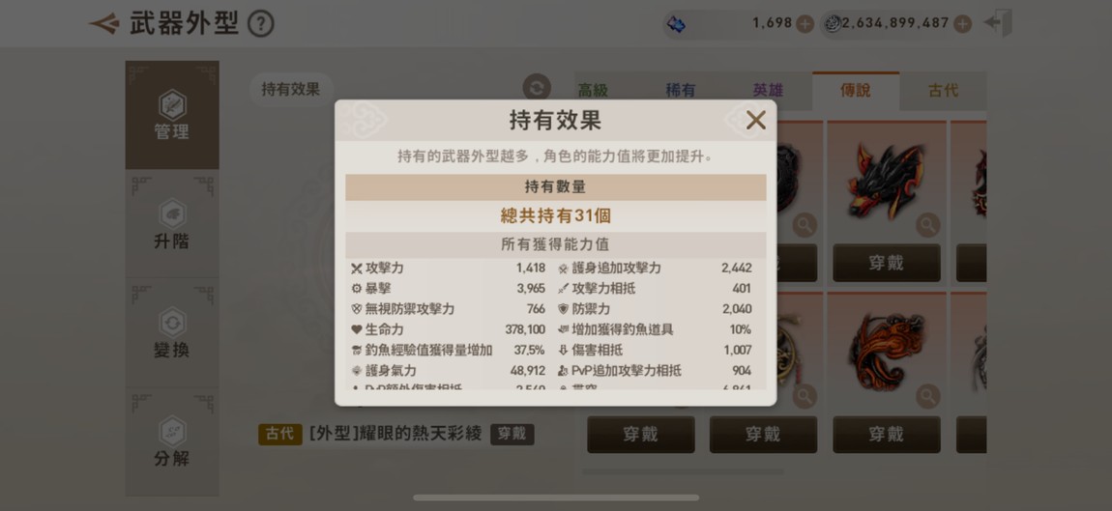Screen dimensions: 1112x511
Task: Switch to the 稀有 tab
Action: [x=681, y=91]
